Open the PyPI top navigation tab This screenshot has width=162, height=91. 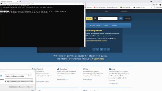[89, 11]
